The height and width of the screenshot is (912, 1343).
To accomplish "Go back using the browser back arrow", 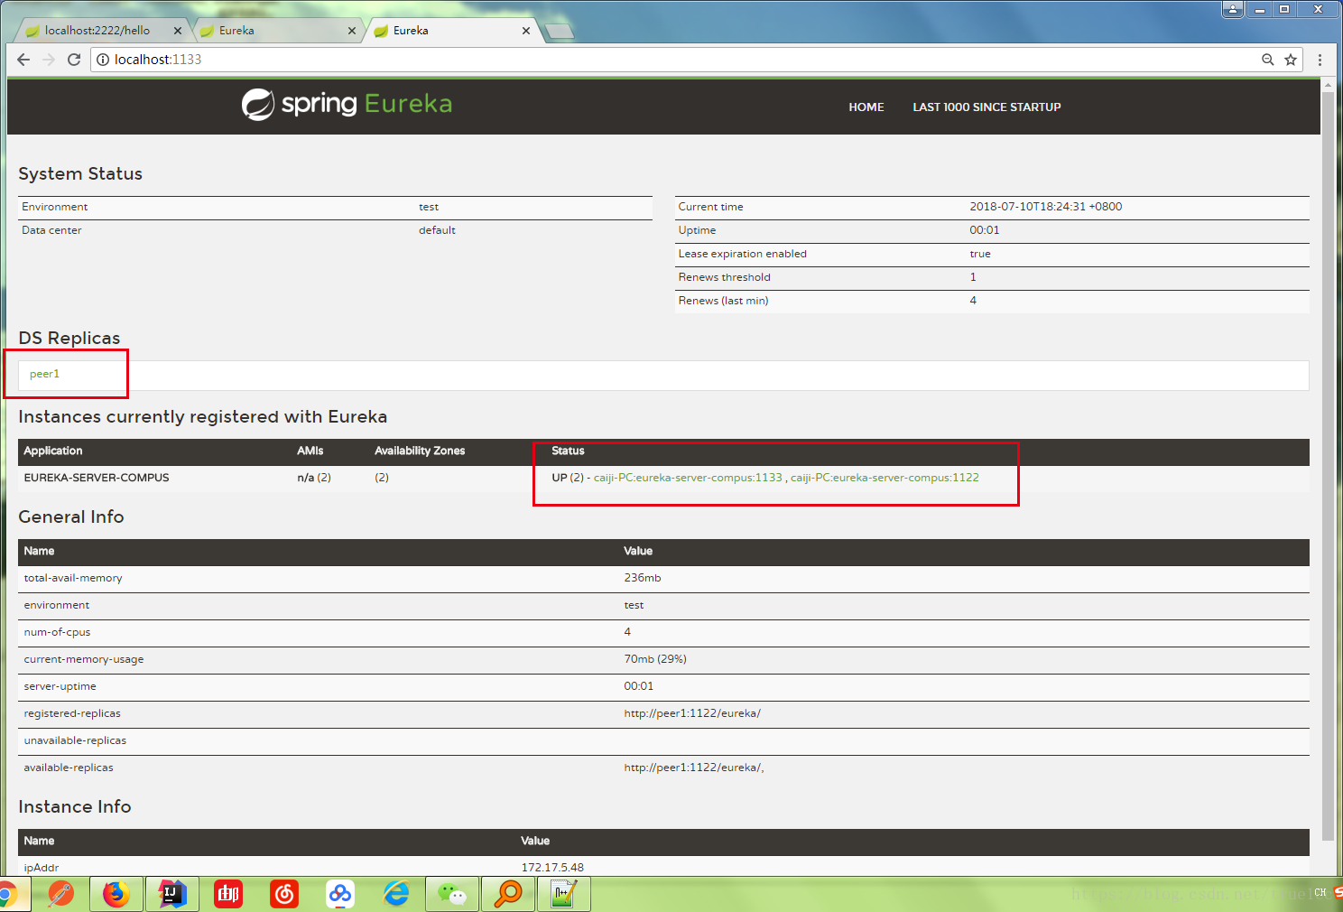I will pyautogui.click(x=24, y=60).
